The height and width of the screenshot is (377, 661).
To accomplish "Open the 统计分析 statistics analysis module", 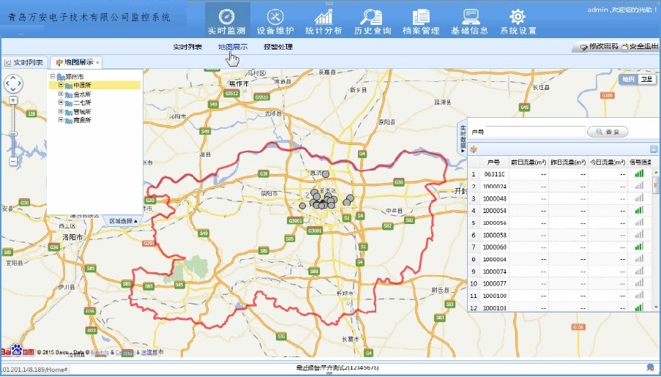I will click(323, 20).
